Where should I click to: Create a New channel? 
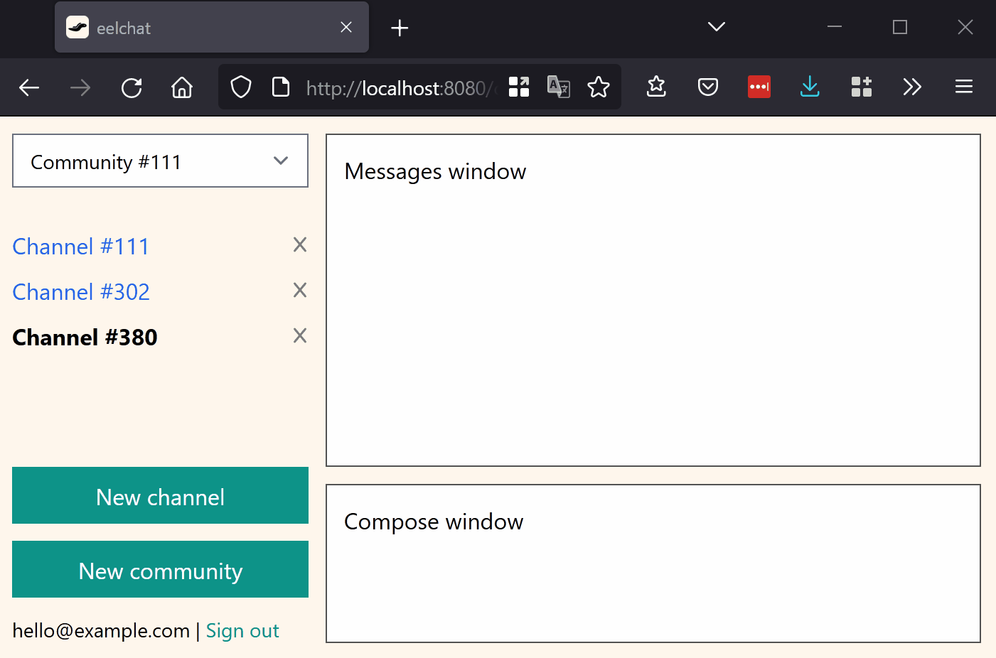(160, 495)
